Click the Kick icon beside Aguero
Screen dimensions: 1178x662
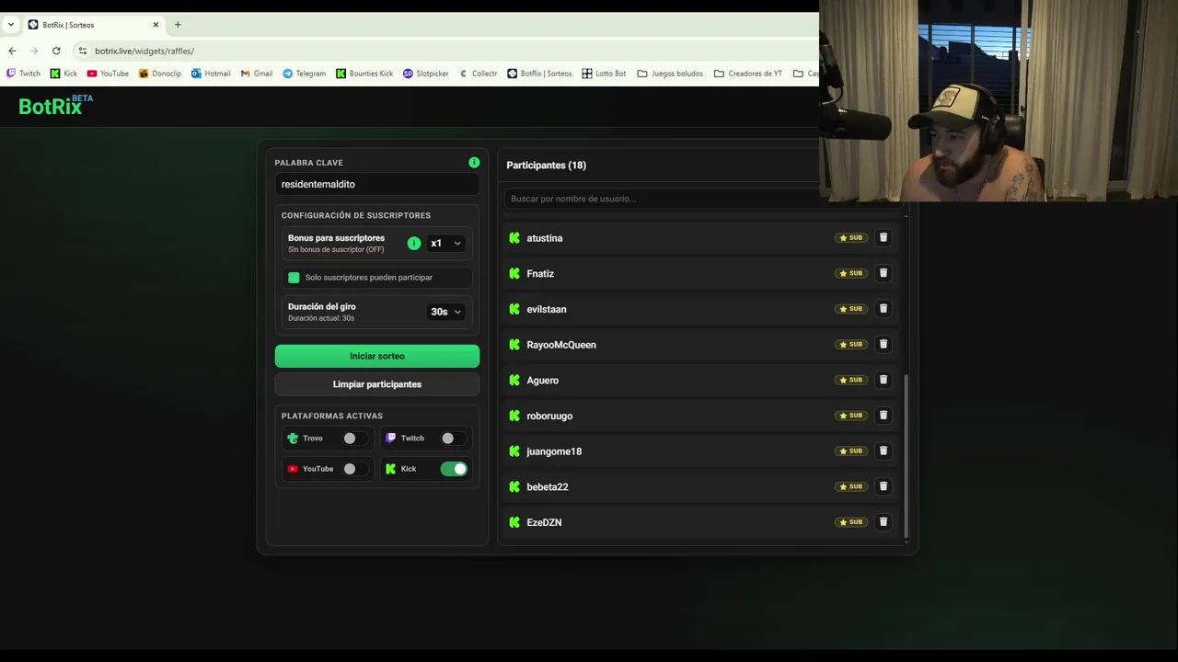tap(514, 380)
